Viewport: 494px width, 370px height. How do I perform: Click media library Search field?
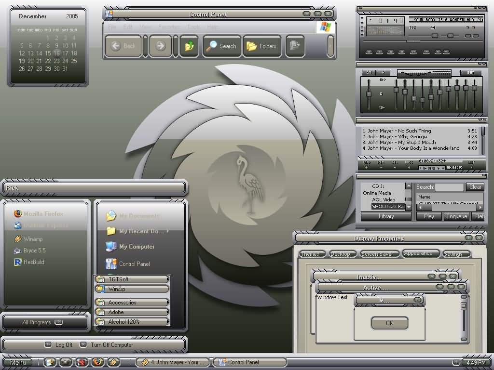click(449, 187)
